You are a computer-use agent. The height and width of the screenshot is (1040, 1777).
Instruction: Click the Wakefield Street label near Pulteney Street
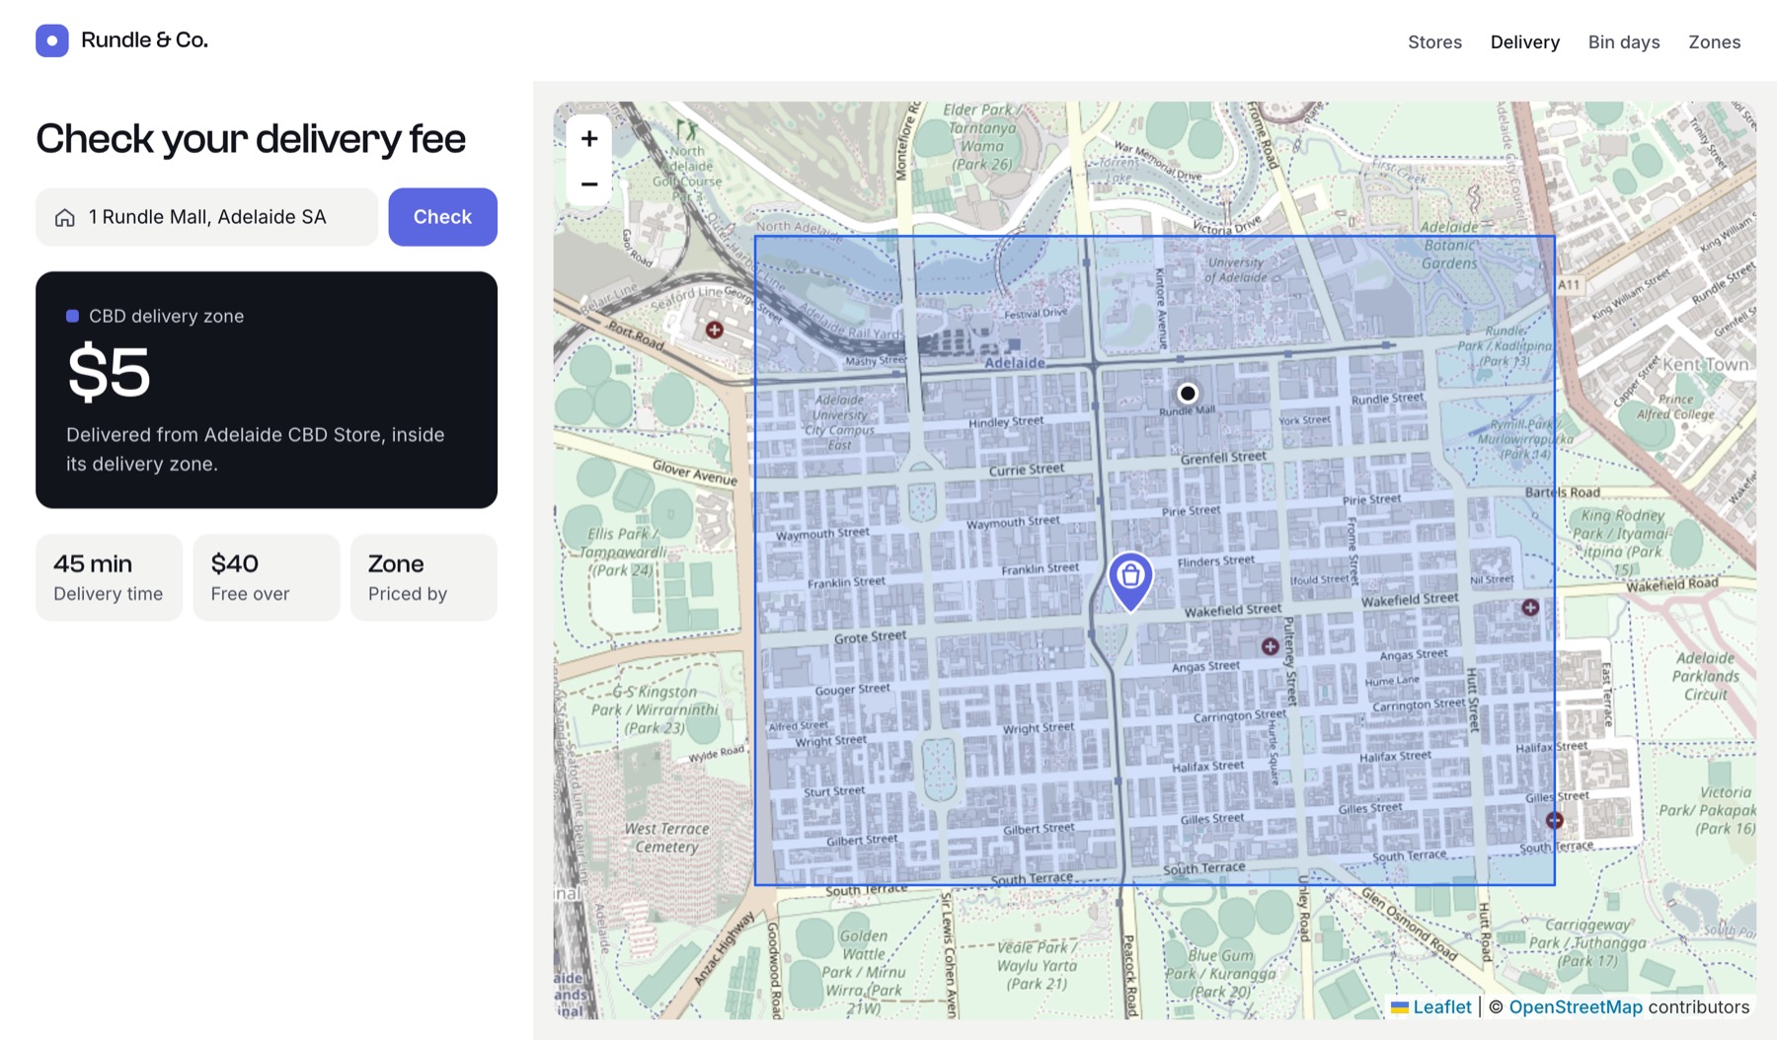point(1233,611)
